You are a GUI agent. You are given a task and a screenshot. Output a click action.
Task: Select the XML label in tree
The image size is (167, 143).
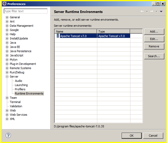(12, 119)
